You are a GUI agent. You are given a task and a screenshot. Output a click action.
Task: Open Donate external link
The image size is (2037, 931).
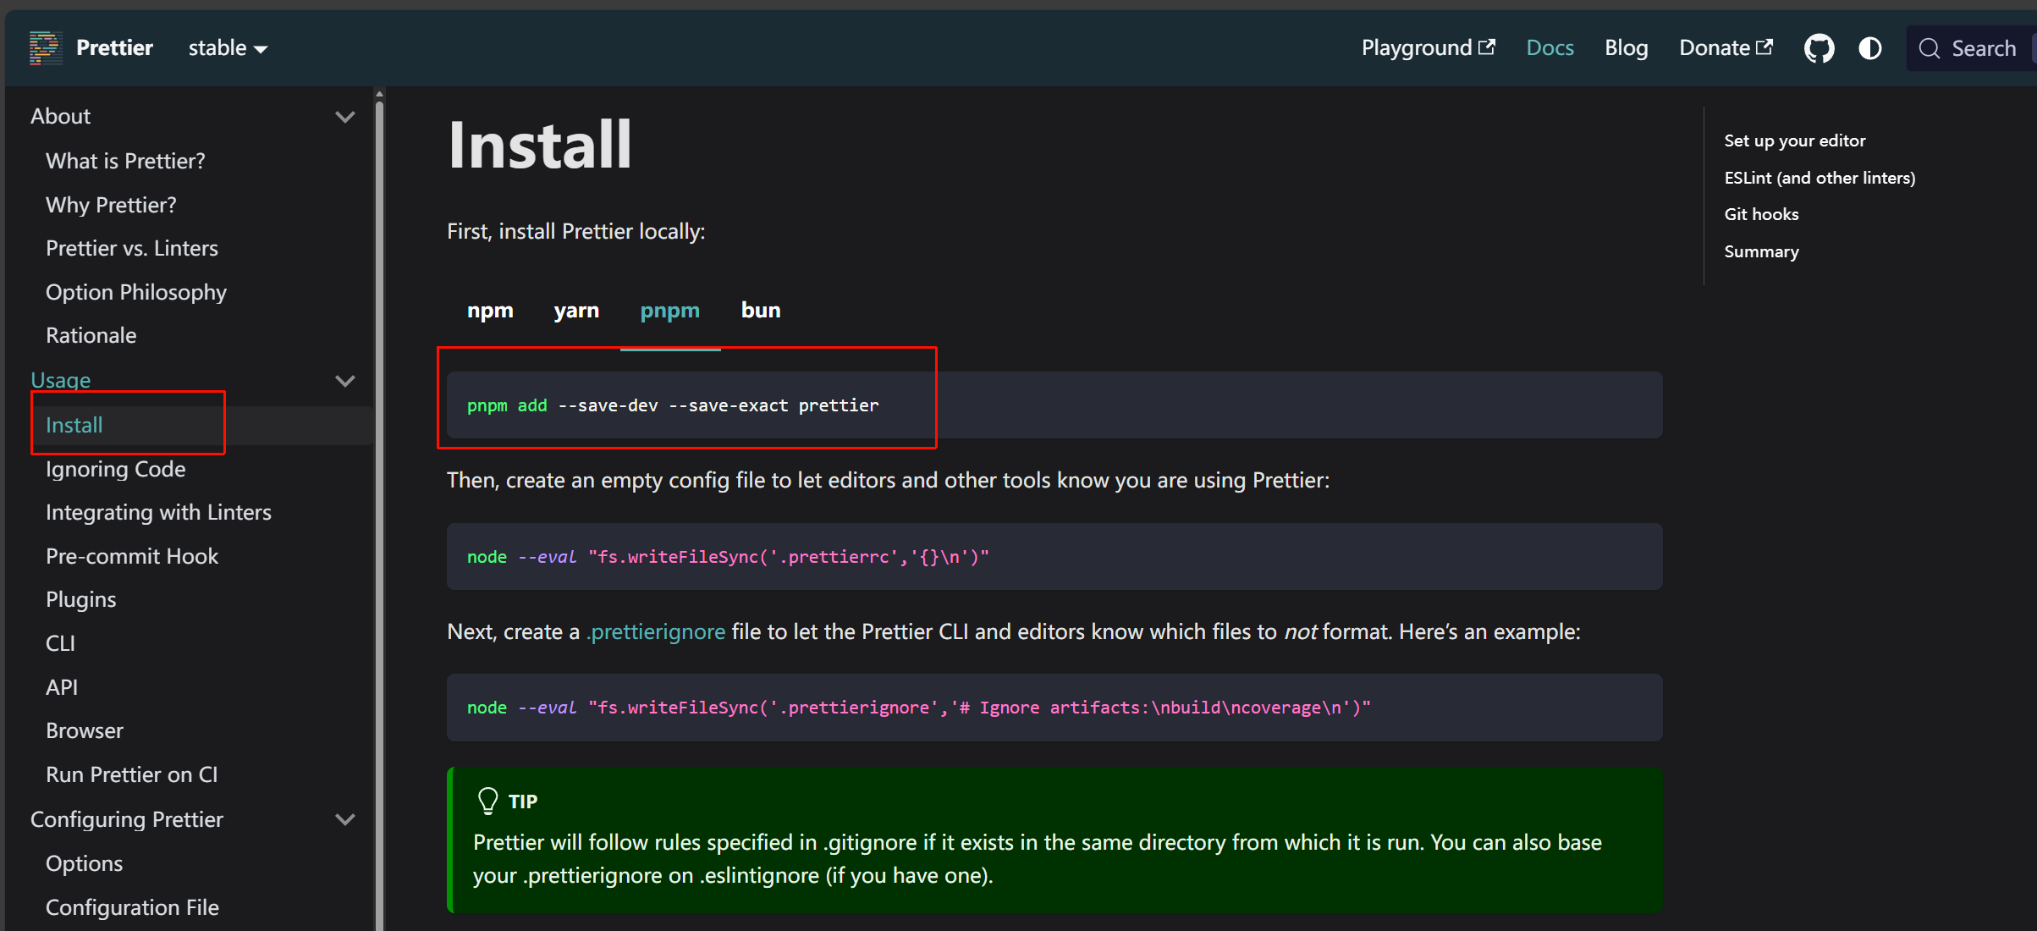click(1726, 48)
